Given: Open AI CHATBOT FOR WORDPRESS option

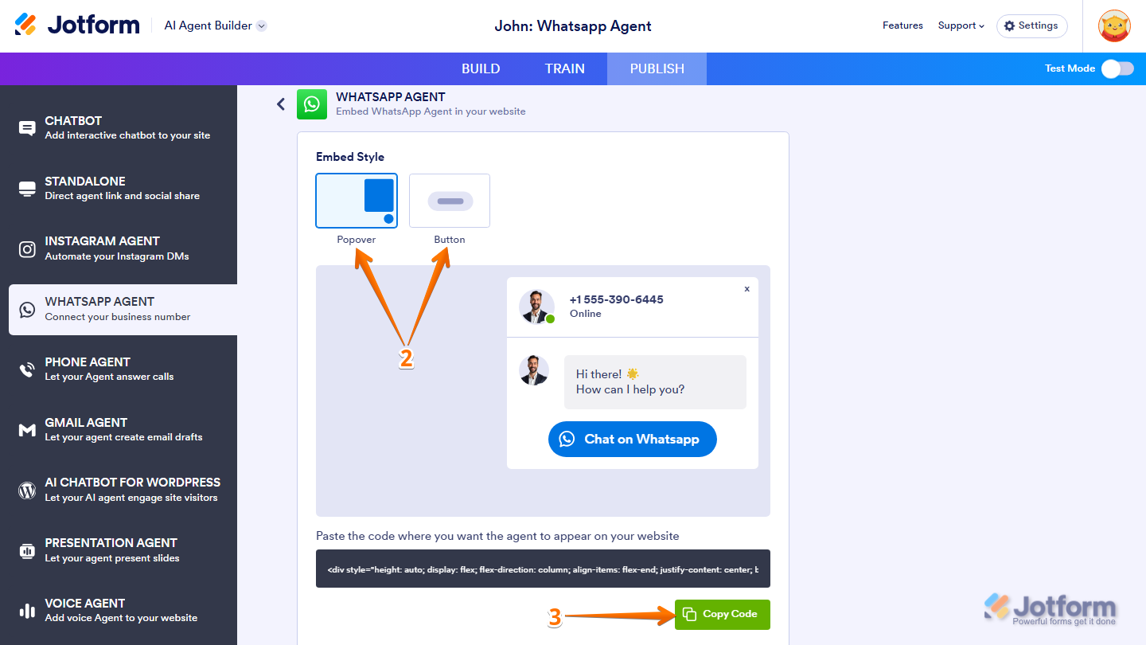Looking at the screenshot, I should pyautogui.click(x=119, y=490).
